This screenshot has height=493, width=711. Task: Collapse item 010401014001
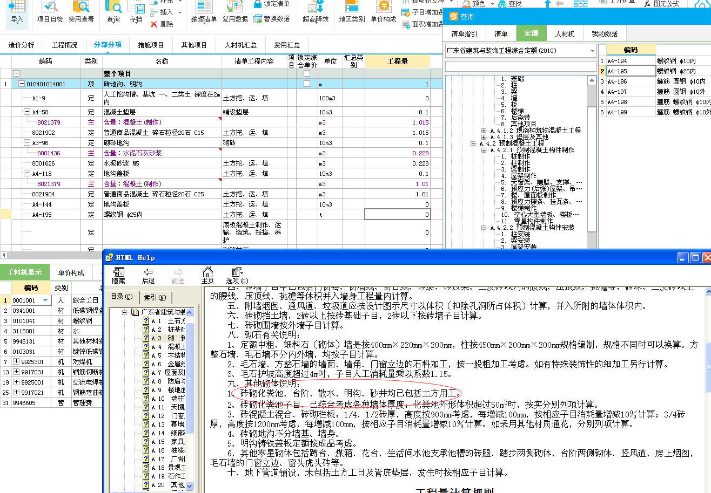point(22,84)
